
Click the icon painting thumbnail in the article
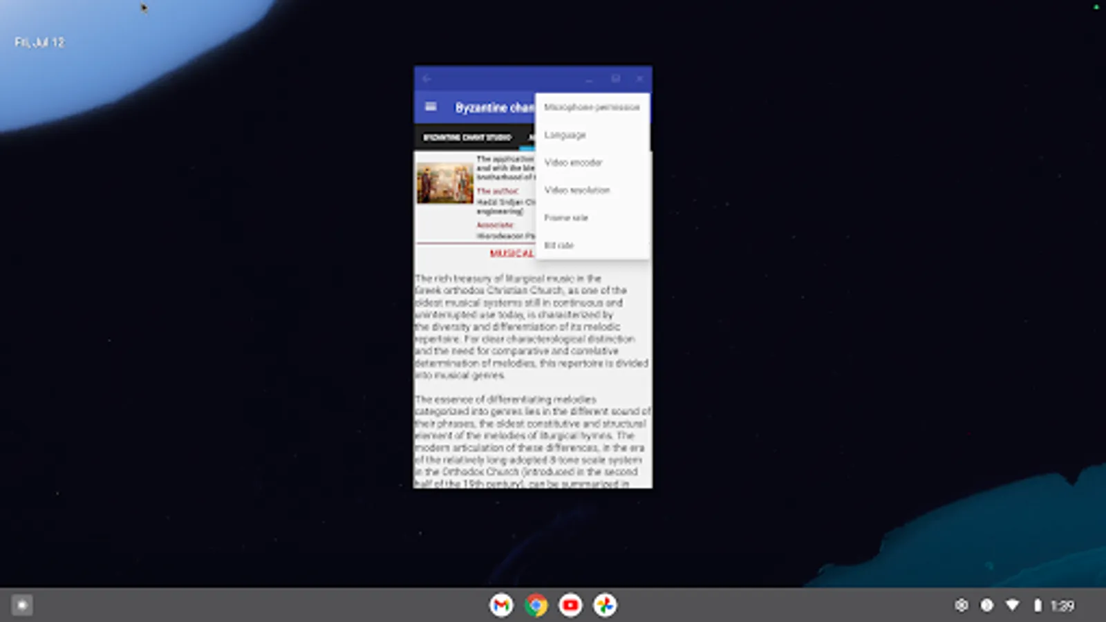tap(444, 182)
